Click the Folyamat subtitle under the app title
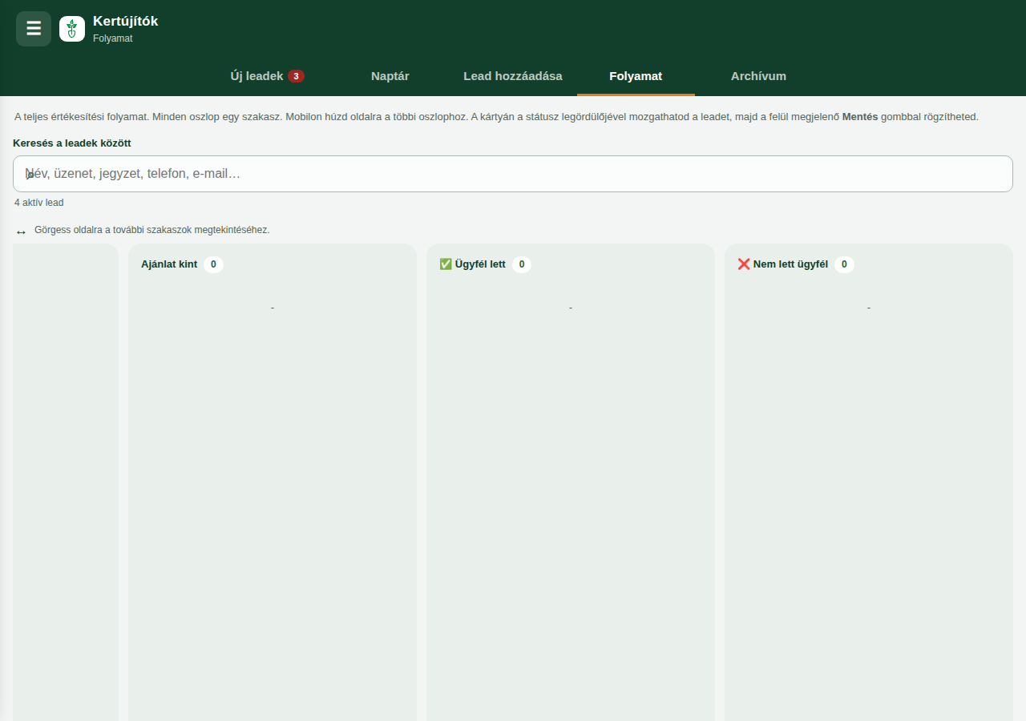The image size is (1026, 721). tap(113, 38)
